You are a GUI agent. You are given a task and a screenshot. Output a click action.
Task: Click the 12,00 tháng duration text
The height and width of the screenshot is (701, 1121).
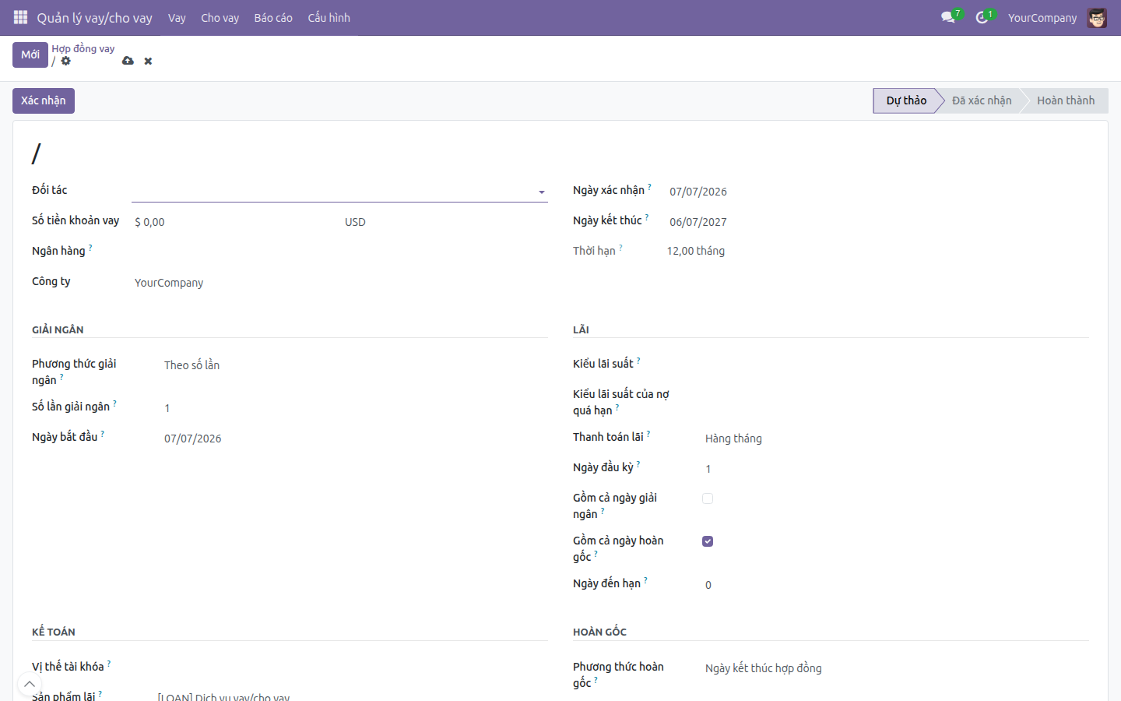(696, 251)
